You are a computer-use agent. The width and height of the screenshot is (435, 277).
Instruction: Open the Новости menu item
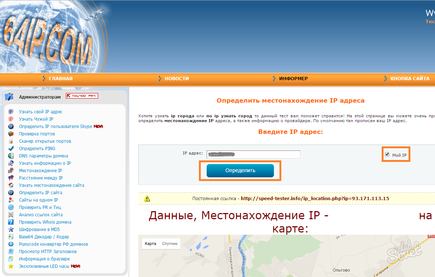pos(177,79)
